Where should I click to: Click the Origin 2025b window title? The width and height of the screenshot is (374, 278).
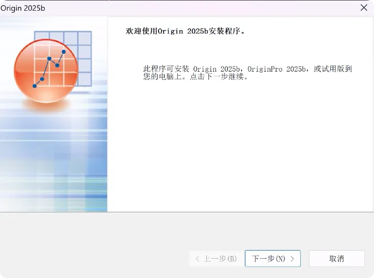point(23,8)
